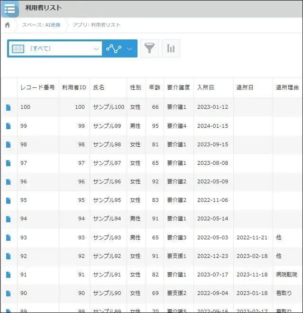Click the 年齢 column header

click(x=154, y=88)
